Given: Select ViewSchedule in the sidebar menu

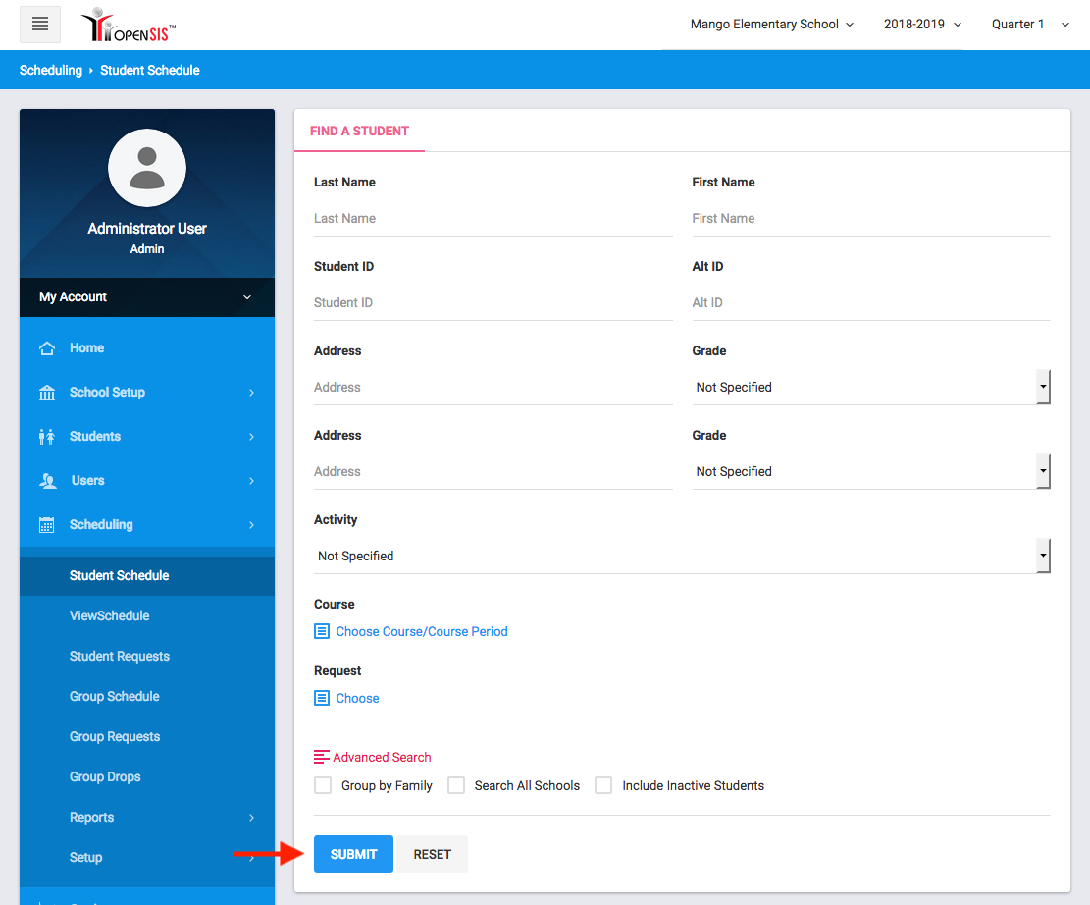Looking at the screenshot, I should pos(110,615).
